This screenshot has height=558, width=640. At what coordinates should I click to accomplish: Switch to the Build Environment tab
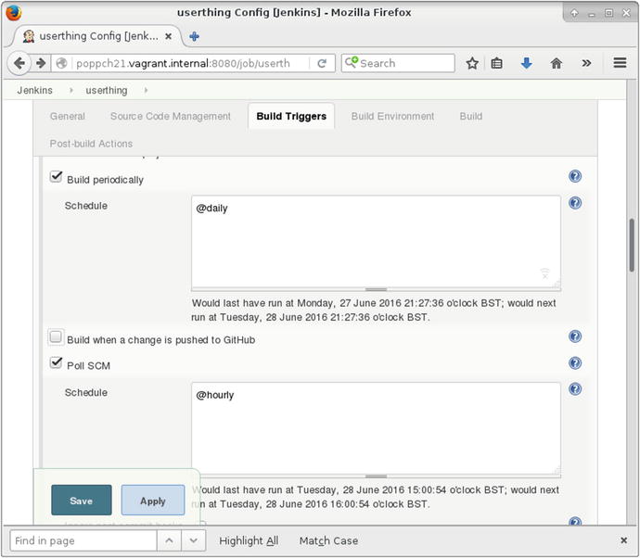click(x=392, y=116)
